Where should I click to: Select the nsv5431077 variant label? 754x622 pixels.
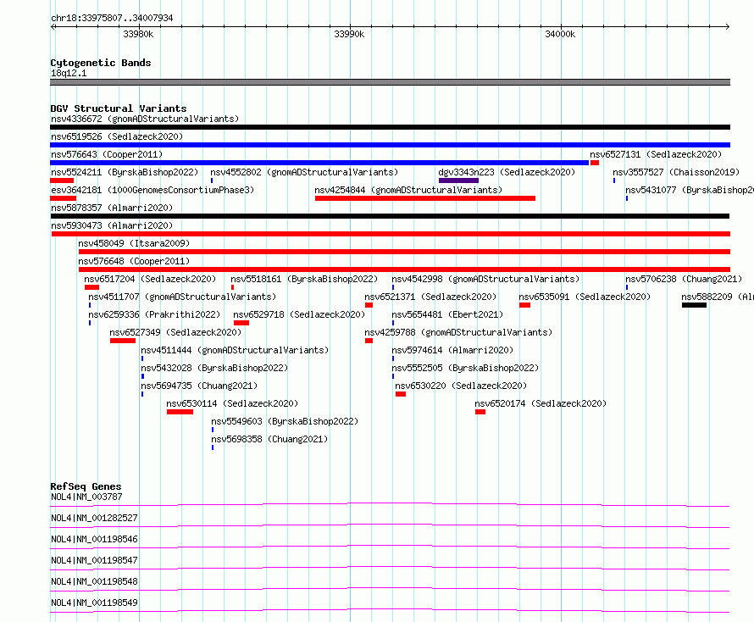pyautogui.click(x=690, y=190)
